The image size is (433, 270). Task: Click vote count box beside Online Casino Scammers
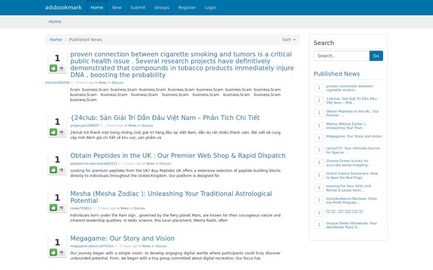(x=319, y=175)
